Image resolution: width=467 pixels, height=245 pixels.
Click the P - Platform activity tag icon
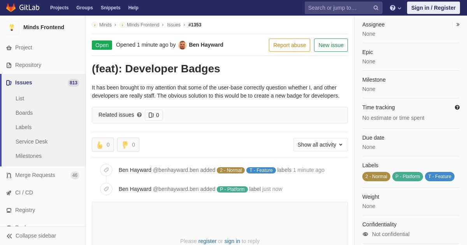[106, 189]
